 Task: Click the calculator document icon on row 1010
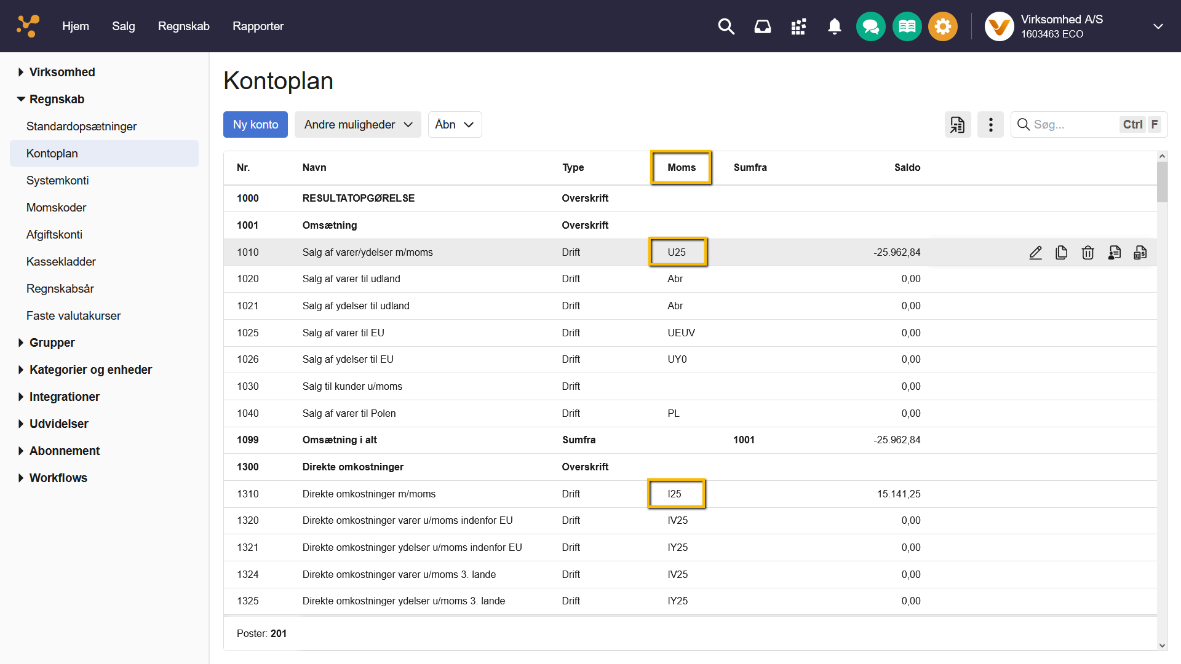(1140, 253)
